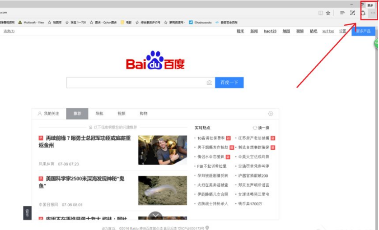Open hot topic 郑爽发声明斥谣言
This screenshot has height=230, width=379.
[x=253, y=185]
